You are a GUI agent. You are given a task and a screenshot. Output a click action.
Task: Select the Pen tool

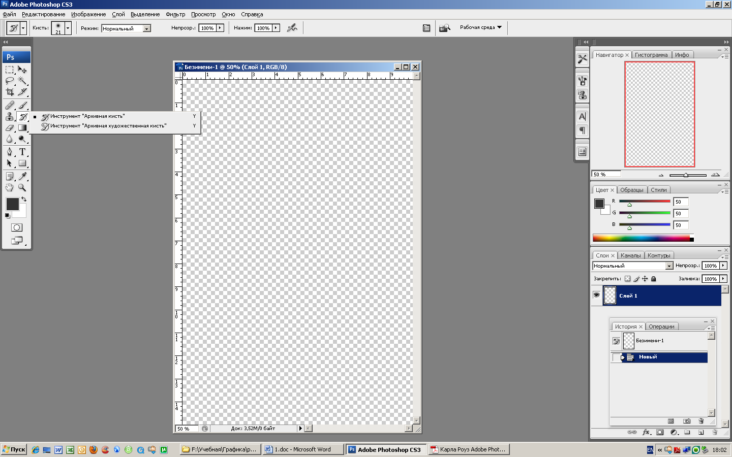10,152
